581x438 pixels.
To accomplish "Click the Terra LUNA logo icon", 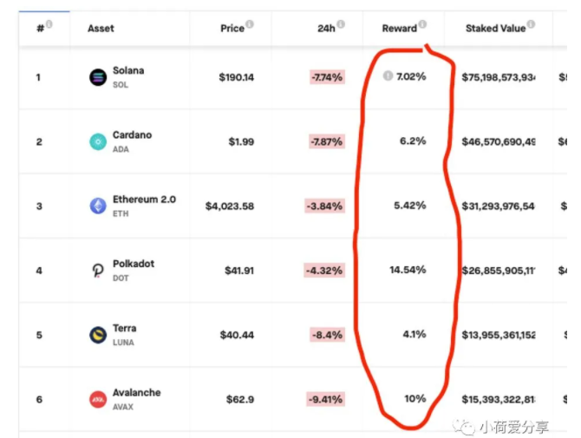I will [x=98, y=335].
